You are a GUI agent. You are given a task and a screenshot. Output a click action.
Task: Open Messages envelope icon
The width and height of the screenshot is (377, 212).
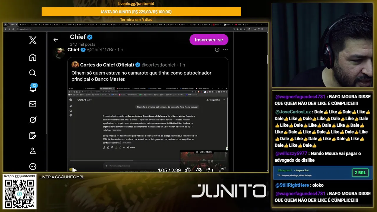tap(33, 104)
